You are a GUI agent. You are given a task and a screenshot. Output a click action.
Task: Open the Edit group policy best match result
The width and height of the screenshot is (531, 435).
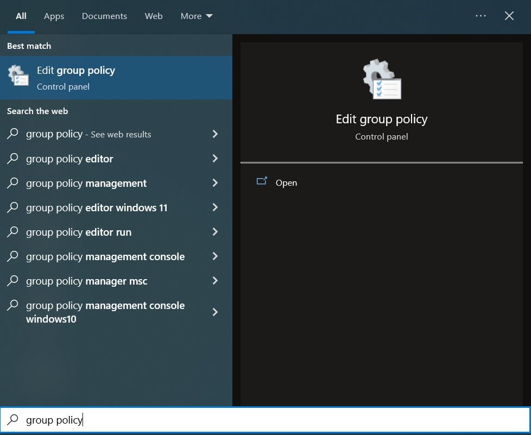point(116,78)
